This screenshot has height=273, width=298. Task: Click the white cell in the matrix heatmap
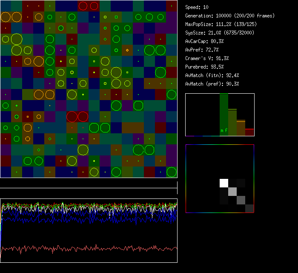224,183
